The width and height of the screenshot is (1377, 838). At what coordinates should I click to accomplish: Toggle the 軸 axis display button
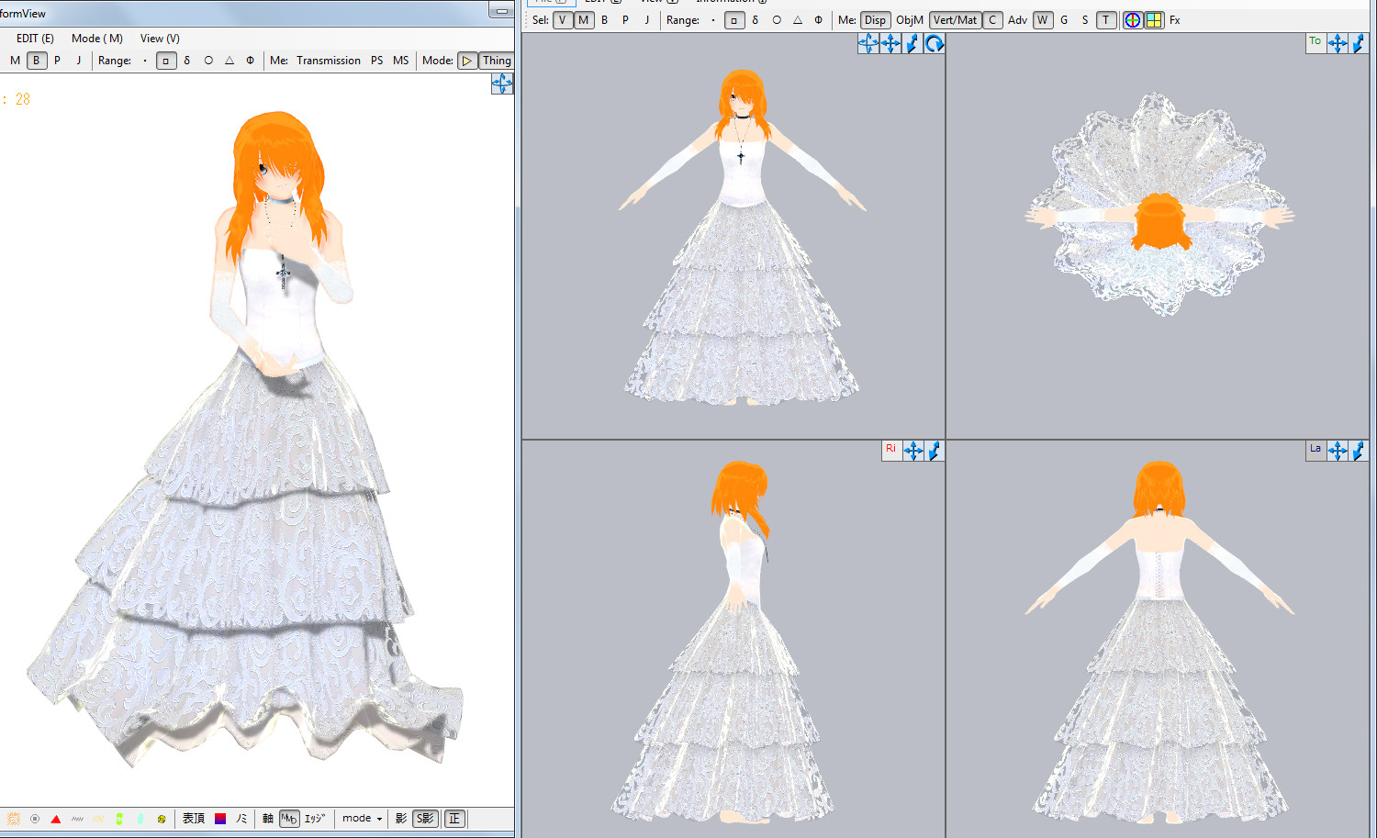pyautogui.click(x=268, y=819)
